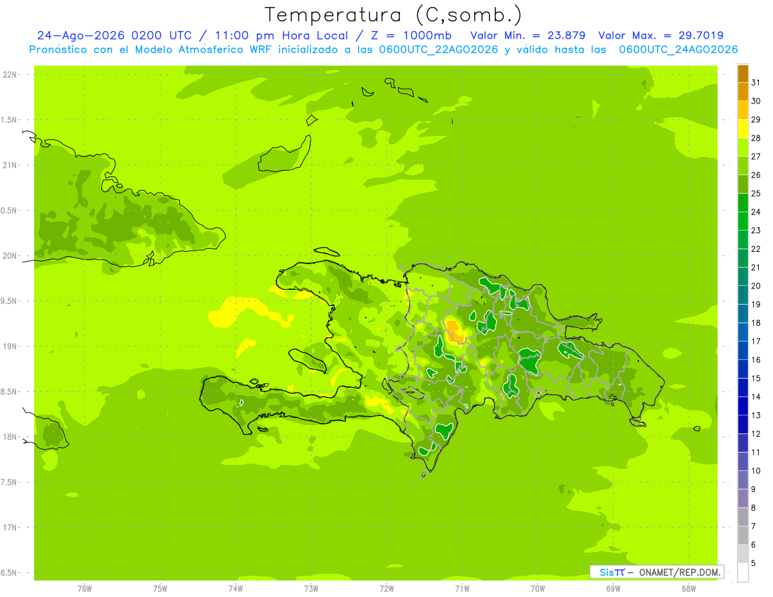Screen dimensions: 773x597
Task: Pick the orange legend swatch between 30 and 31
Action: 743,92
